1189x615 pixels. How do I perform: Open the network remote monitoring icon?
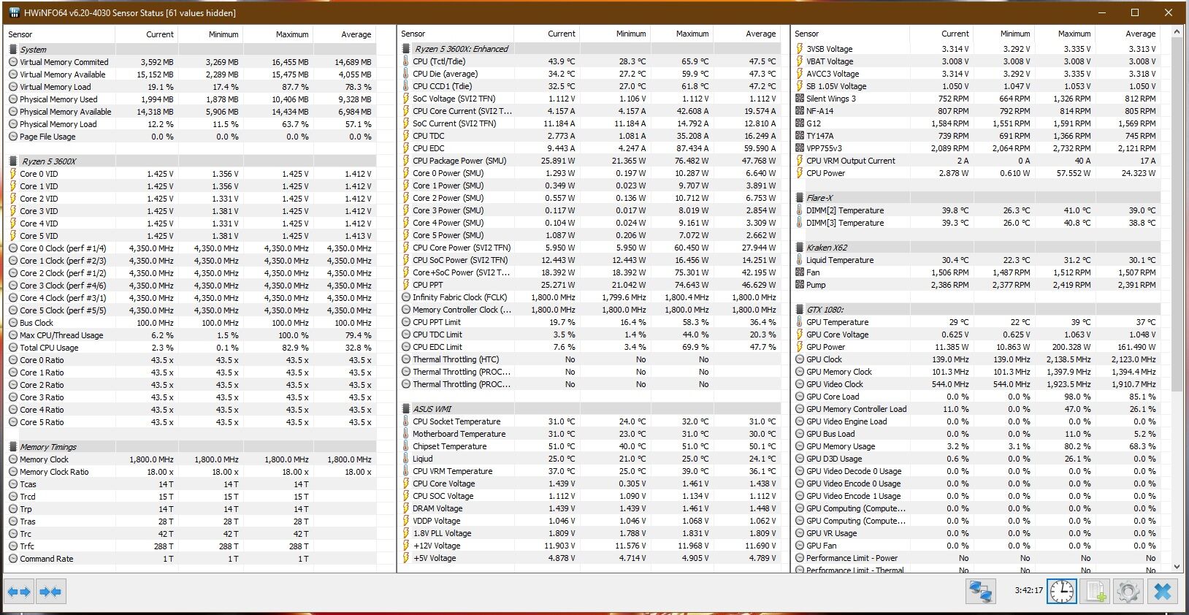tap(981, 591)
